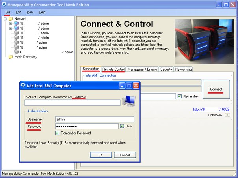
Task: Toggle the Remember Password checkbox
Action: 57,133
